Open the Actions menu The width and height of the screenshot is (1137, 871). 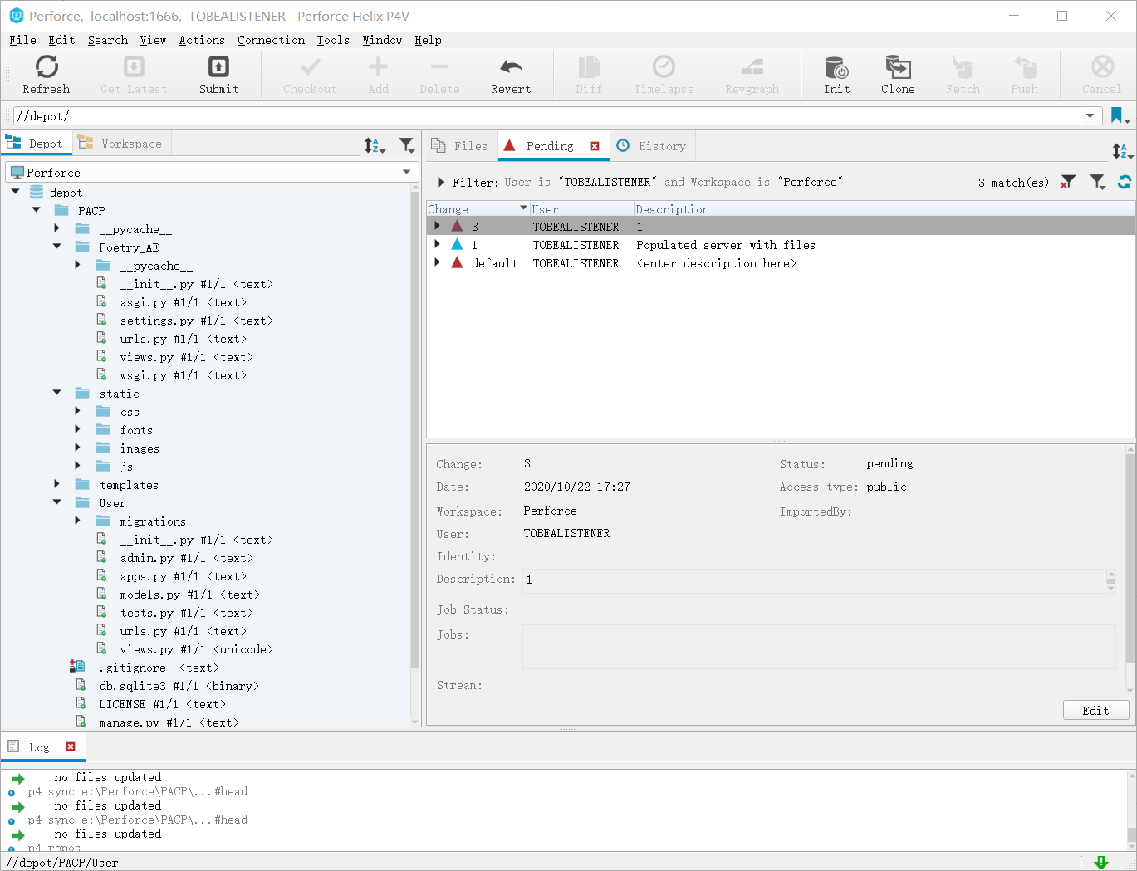[x=202, y=40]
